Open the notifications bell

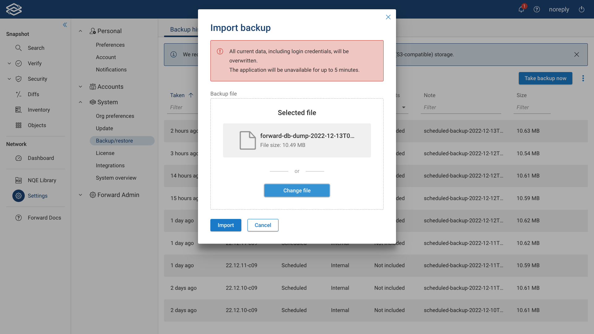click(521, 9)
